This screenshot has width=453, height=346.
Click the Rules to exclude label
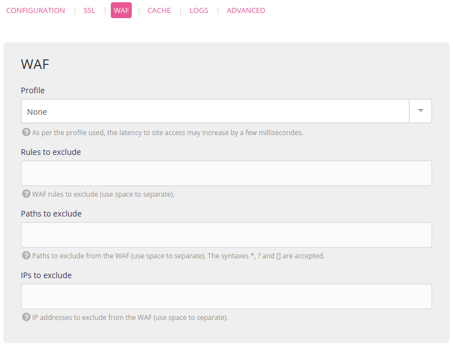click(x=51, y=152)
